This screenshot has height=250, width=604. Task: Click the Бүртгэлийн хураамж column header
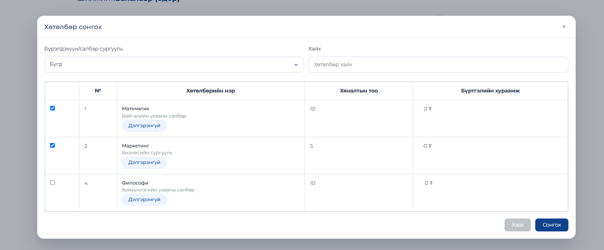pos(490,91)
